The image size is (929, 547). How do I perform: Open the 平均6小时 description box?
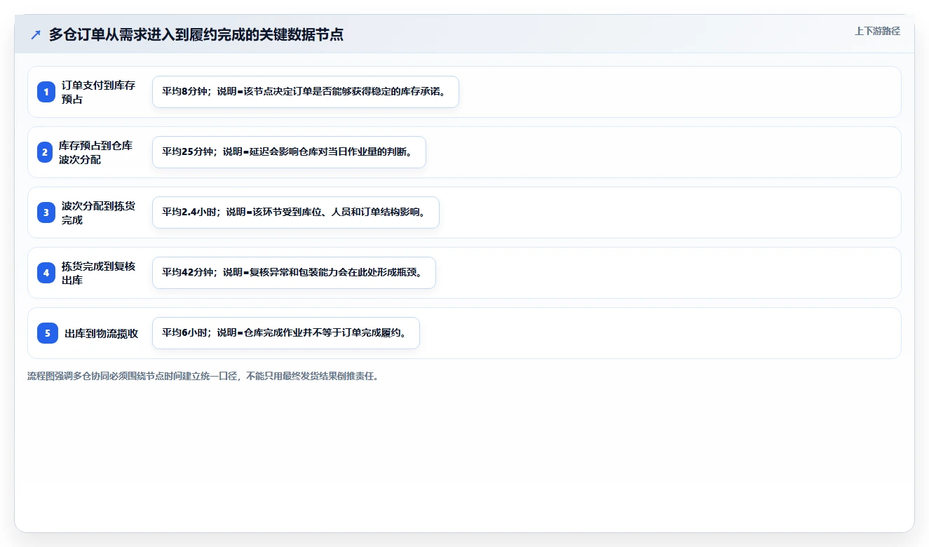click(x=286, y=333)
